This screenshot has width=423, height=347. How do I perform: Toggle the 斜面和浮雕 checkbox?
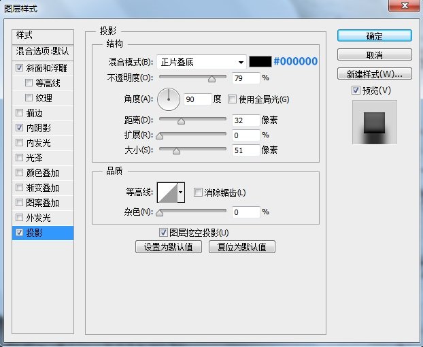coord(20,67)
